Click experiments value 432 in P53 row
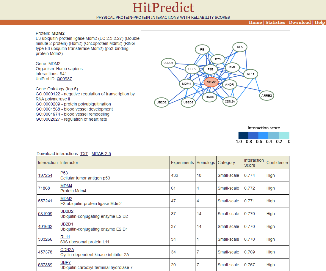Screen dimensions: 326x271 [x=175, y=176]
